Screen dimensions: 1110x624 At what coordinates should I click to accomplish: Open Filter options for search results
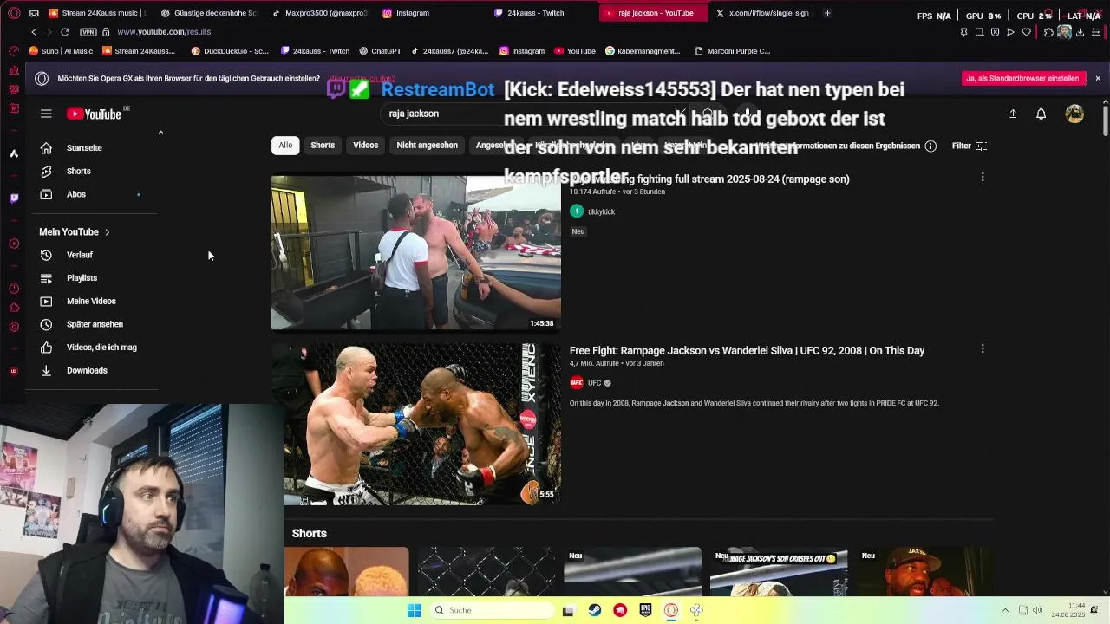[x=970, y=146]
